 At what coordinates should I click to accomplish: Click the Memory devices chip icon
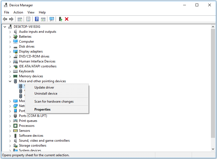pyautogui.click(x=15, y=76)
